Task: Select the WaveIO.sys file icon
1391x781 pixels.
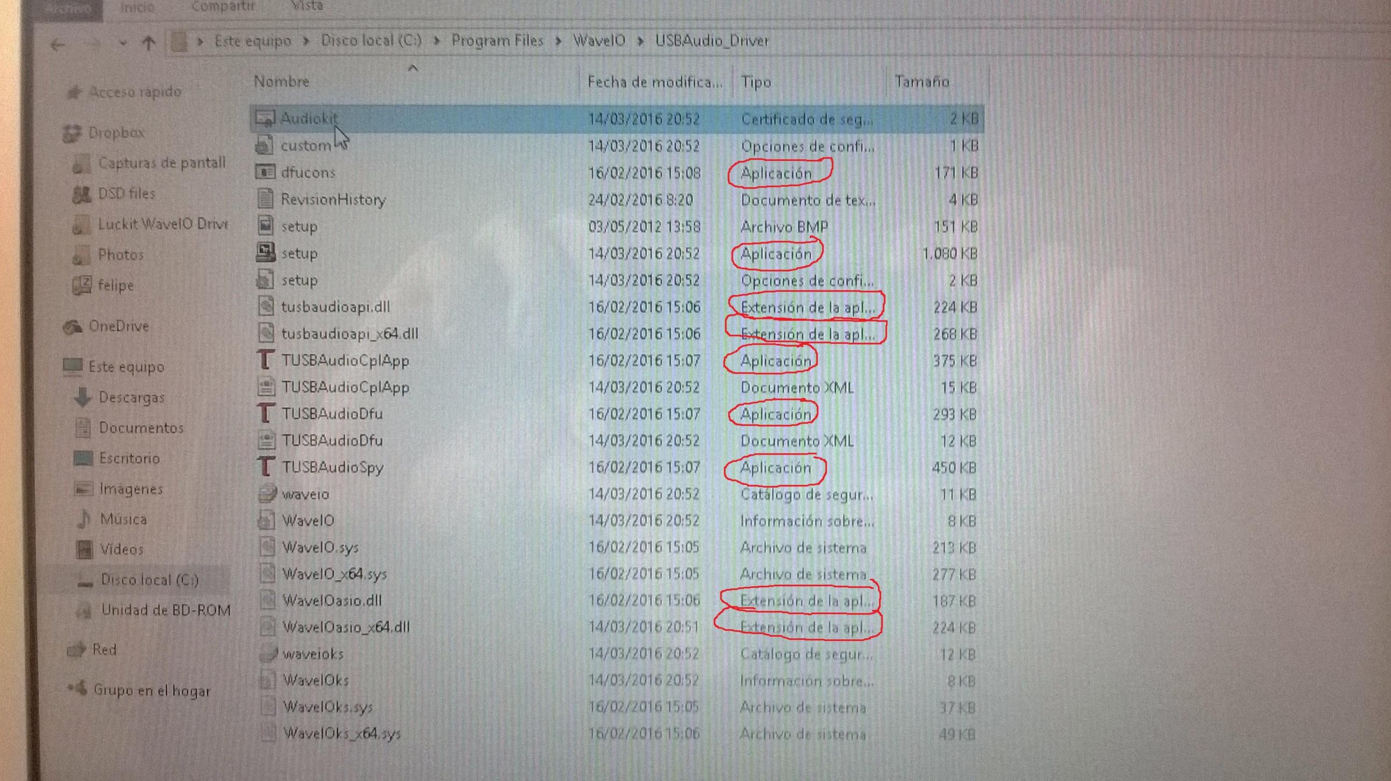Action: point(267,547)
